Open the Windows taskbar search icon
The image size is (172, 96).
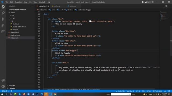6,94
